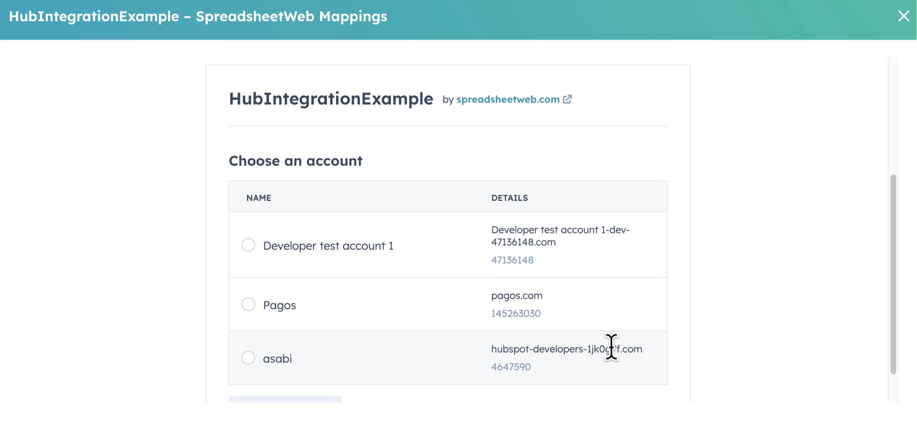Select the Developer test account 1 radio button
Viewport: 917px width, 425px height.
[248, 245]
